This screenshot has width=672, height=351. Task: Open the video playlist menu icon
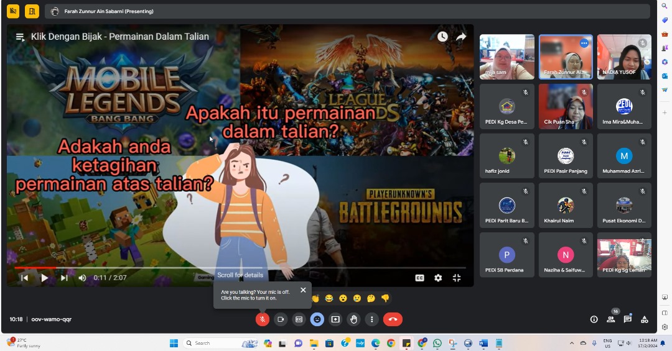[x=20, y=37]
